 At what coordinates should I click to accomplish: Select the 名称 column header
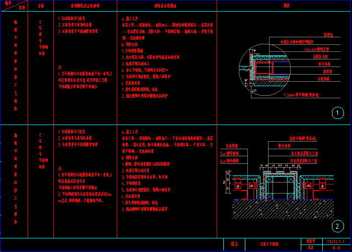[41, 6]
